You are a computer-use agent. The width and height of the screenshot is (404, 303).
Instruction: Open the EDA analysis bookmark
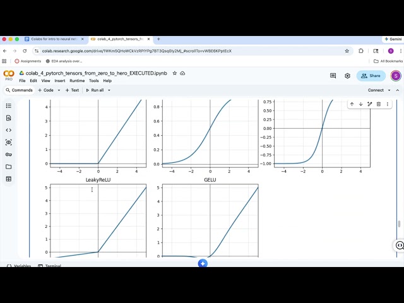click(64, 61)
